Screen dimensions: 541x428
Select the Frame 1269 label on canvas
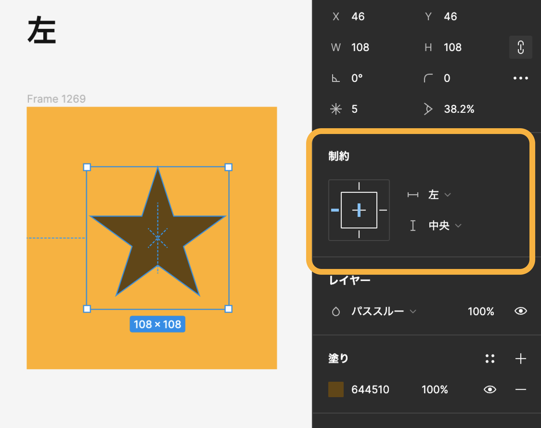pos(56,99)
